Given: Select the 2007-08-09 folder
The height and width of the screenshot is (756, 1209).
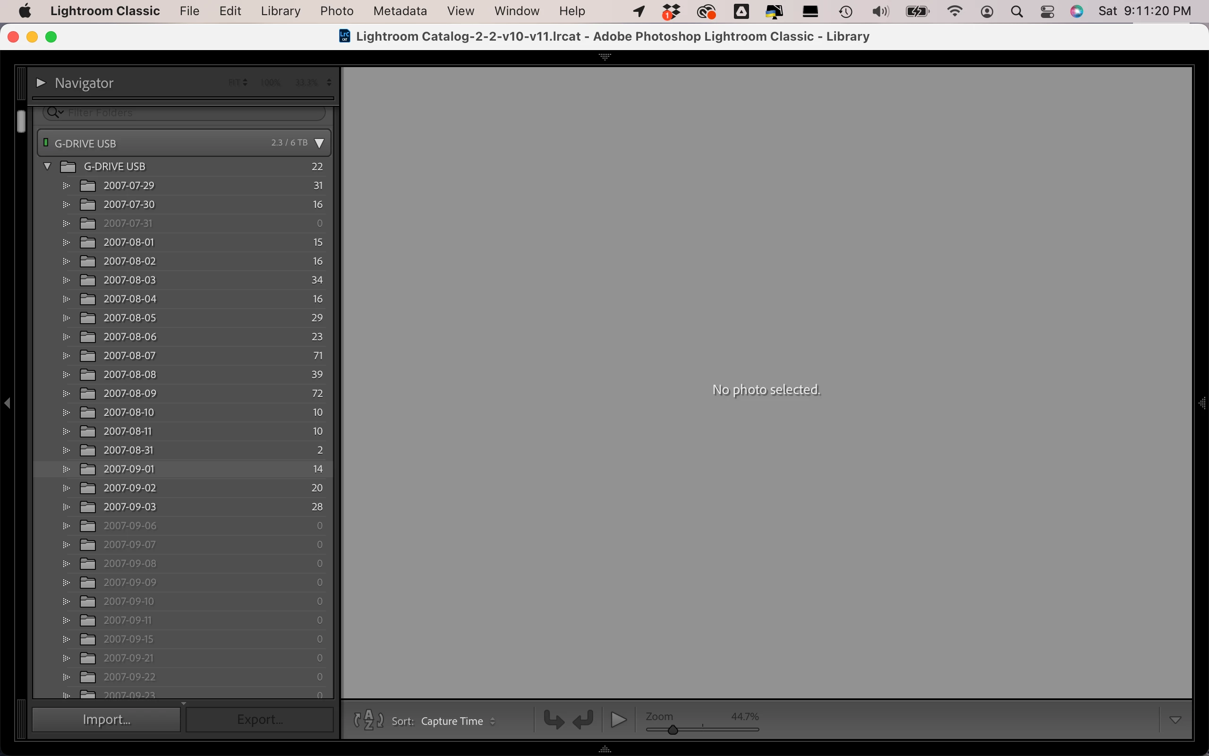Looking at the screenshot, I should point(130,394).
